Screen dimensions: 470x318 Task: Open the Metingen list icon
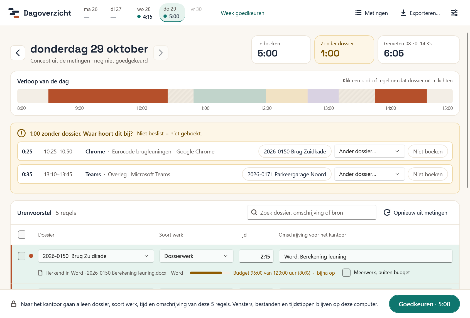point(358,13)
